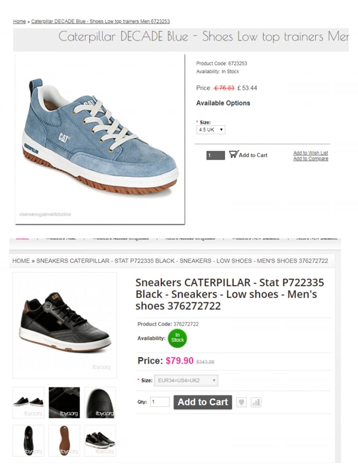This screenshot has width=358, height=472.
Task: Click the main blue Caterpillar shoe image
Action: 100,139
